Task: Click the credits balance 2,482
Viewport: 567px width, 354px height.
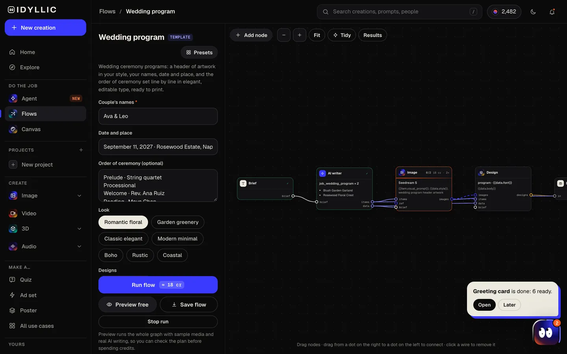Action: pyautogui.click(x=504, y=12)
